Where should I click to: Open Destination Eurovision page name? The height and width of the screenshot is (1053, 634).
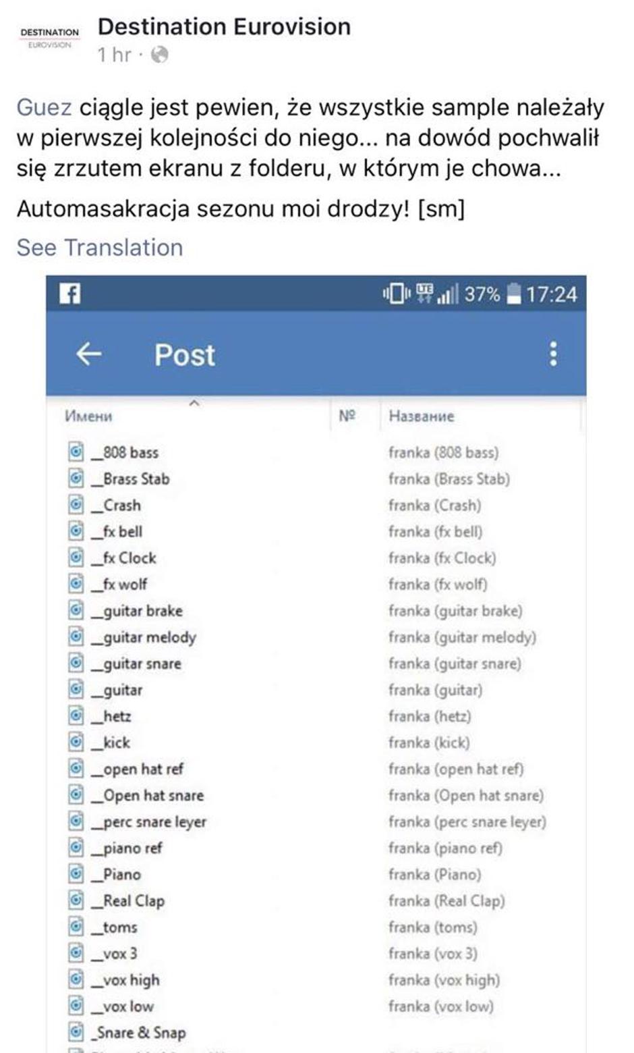(x=224, y=27)
